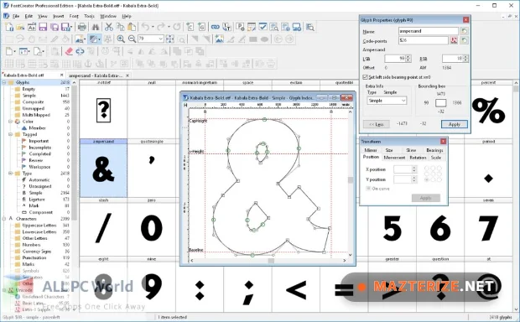
Task: Click the pink Eraser icon
Action: click(x=69, y=51)
